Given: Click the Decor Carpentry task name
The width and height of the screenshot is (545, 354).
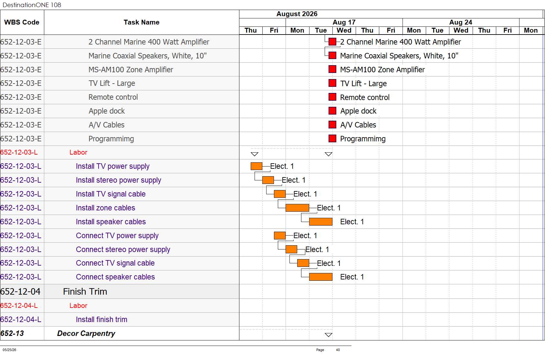Looking at the screenshot, I should (86, 333).
